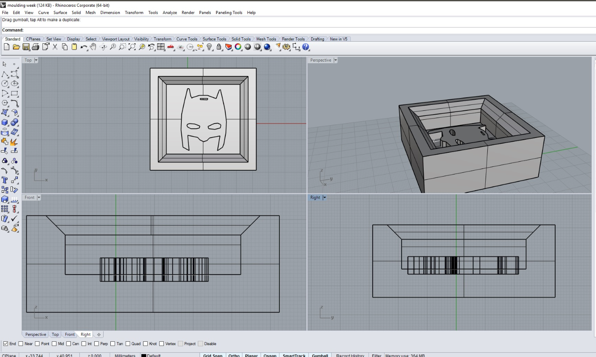
Task: Click the light bulb Hide/Show icon
Action: pyautogui.click(x=210, y=47)
